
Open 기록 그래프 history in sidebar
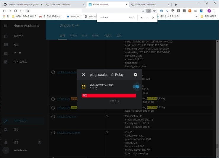click(x=23, y=62)
